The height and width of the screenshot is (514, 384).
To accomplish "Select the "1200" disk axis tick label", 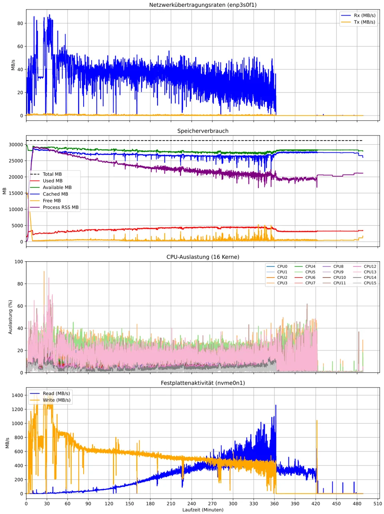I will point(18,409).
